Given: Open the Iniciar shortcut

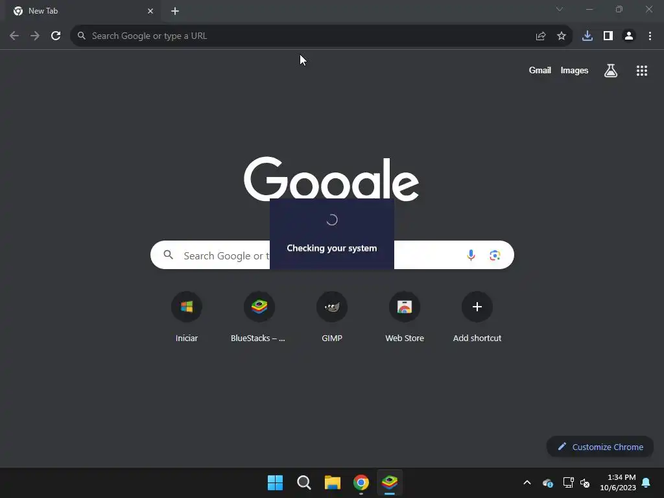Looking at the screenshot, I should pyautogui.click(x=187, y=316).
